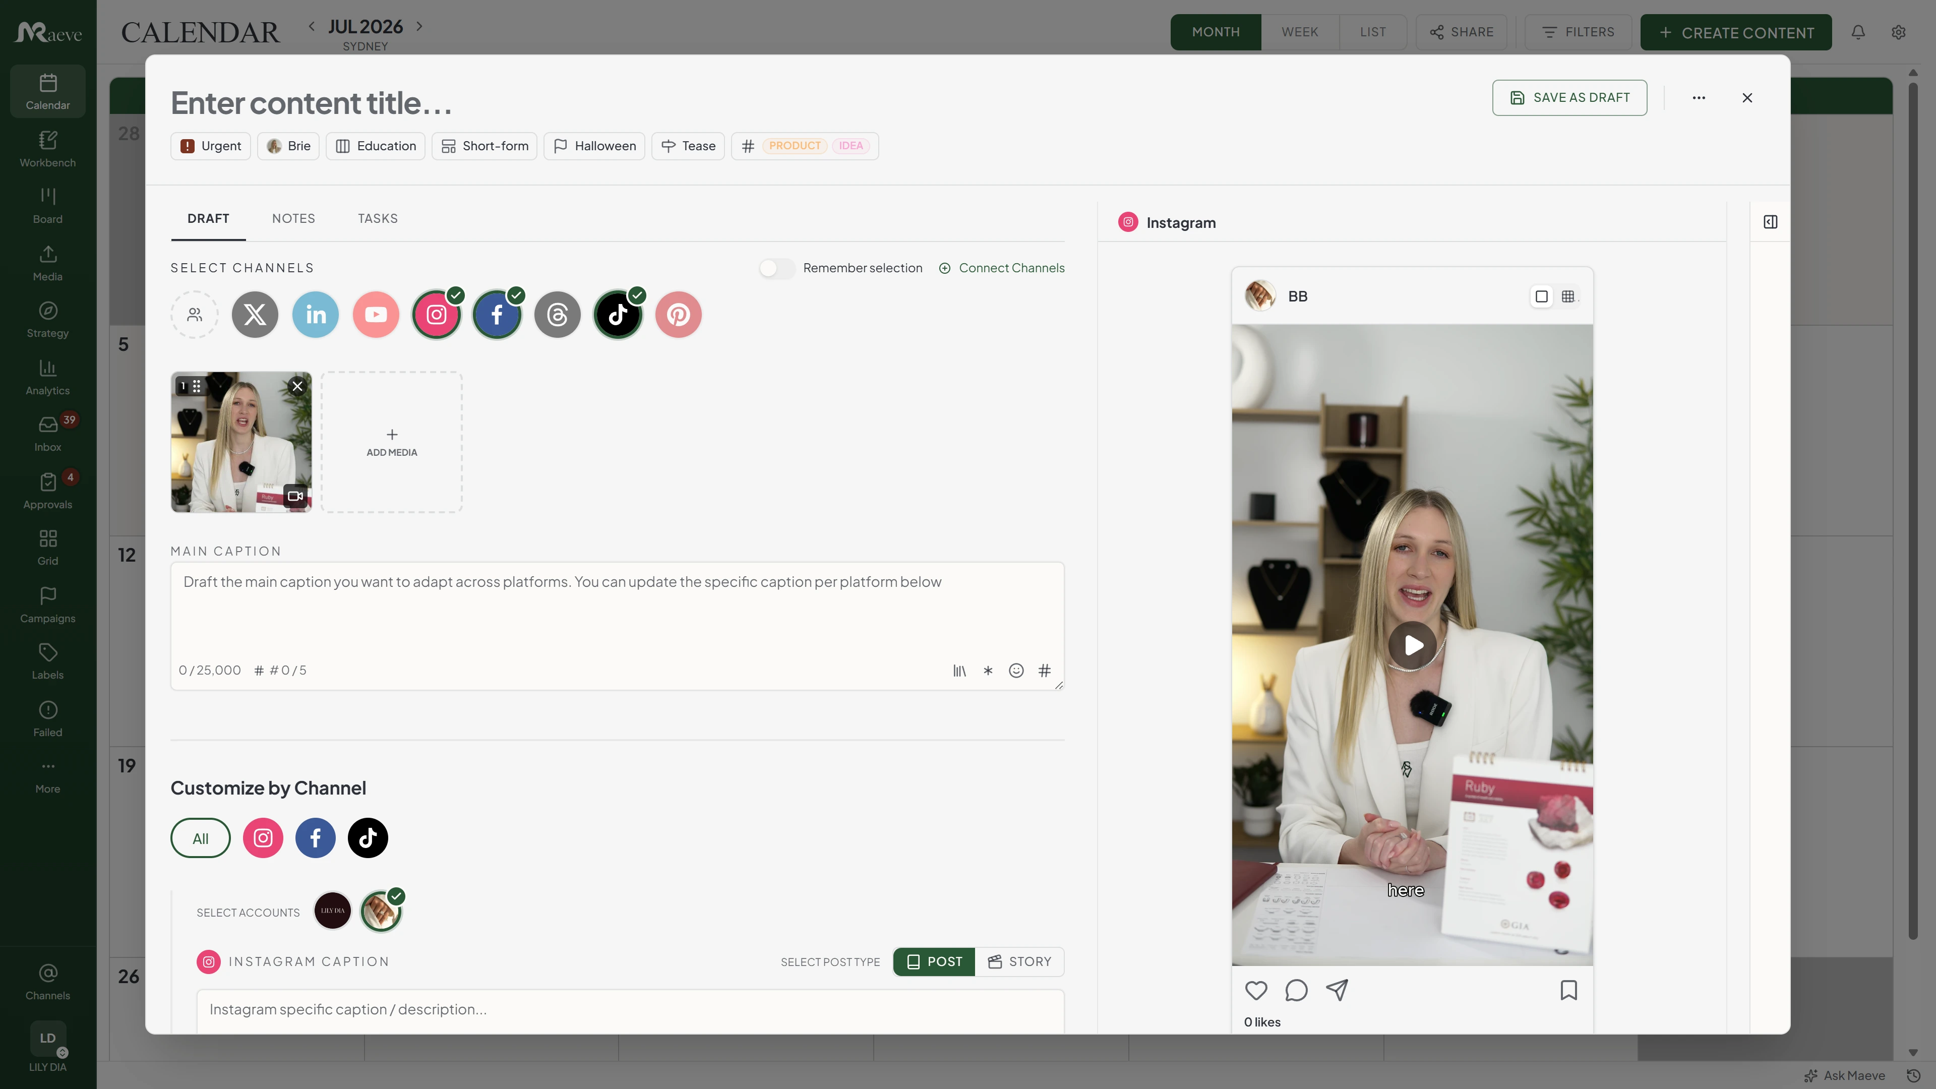Open the three-dots more options menu
The width and height of the screenshot is (1936, 1089).
point(1699,98)
